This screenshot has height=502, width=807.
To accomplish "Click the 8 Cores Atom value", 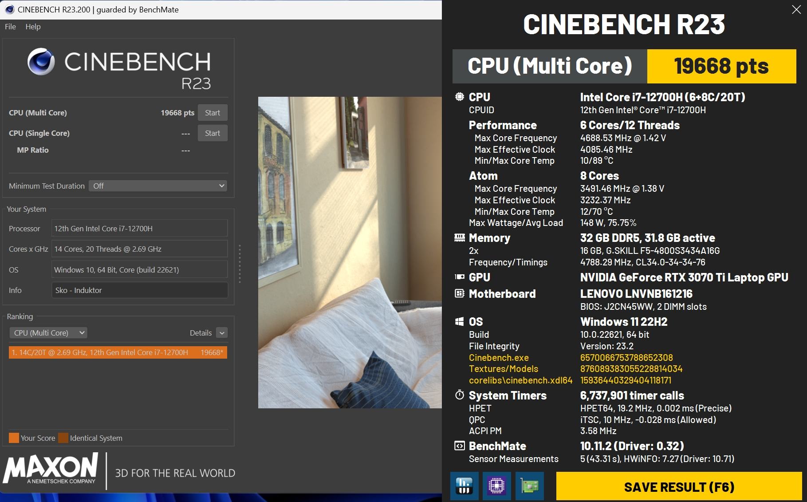I will pyautogui.click(x=599, y=176).
